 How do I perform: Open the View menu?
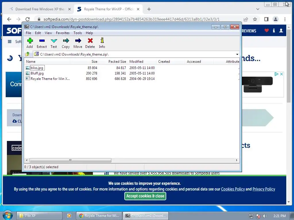coord(48,33)
